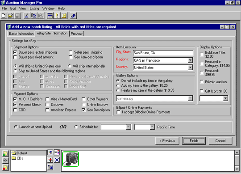This screenshot has height=174, width=241.
Task: Open the Window menu
Action: 48,8
